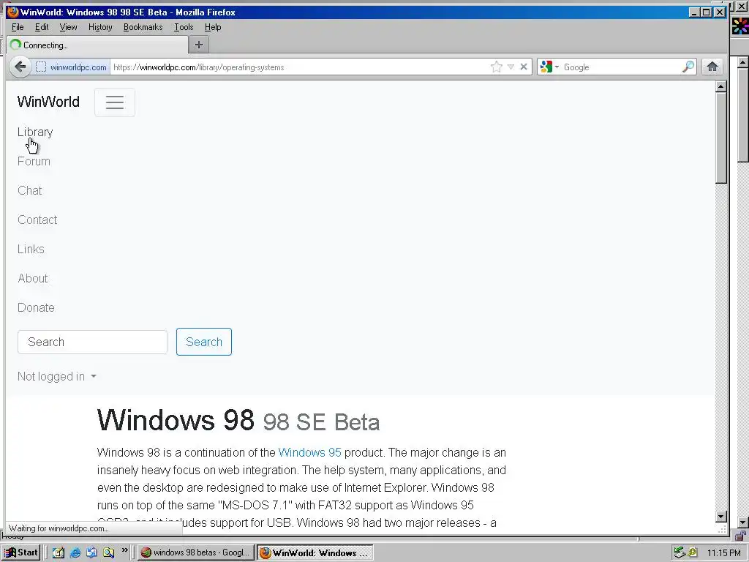Open the Tools menu

tap(184, 27)
